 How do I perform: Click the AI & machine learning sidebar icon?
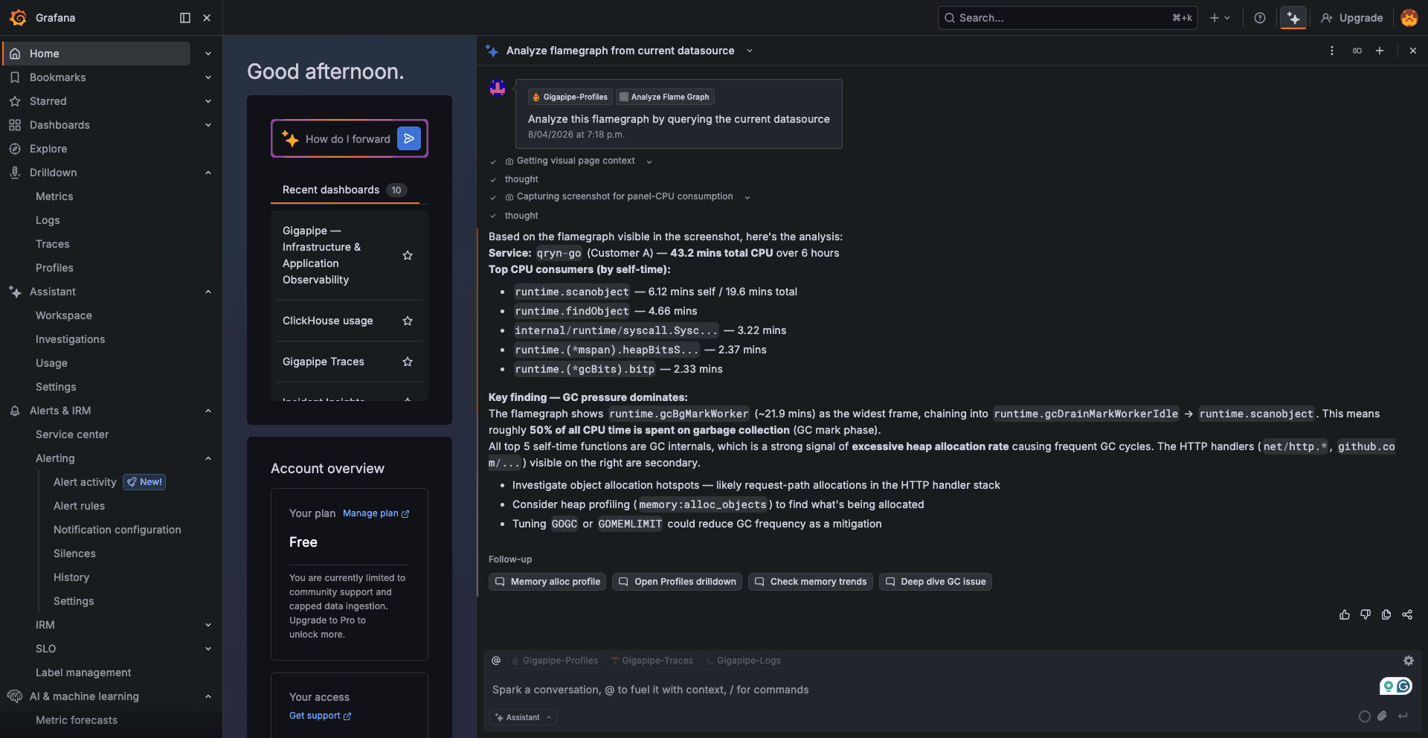tap(15, 696)
